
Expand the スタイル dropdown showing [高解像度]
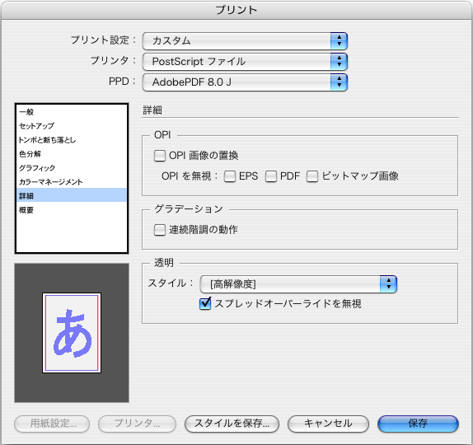[x=298, y=284]
